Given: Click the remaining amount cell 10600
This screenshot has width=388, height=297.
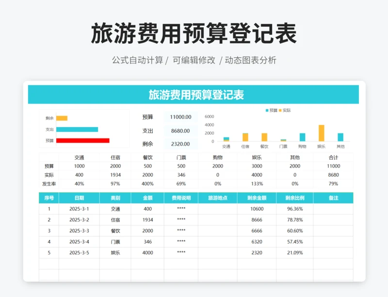Looking at the screenshot, I should point(257,209).
